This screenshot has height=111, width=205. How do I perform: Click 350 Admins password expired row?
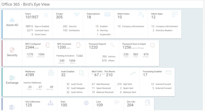[x=109, y=57]
